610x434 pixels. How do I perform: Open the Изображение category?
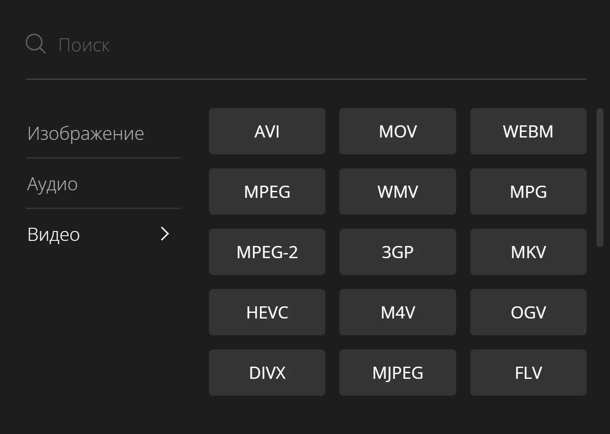(86, 134)
